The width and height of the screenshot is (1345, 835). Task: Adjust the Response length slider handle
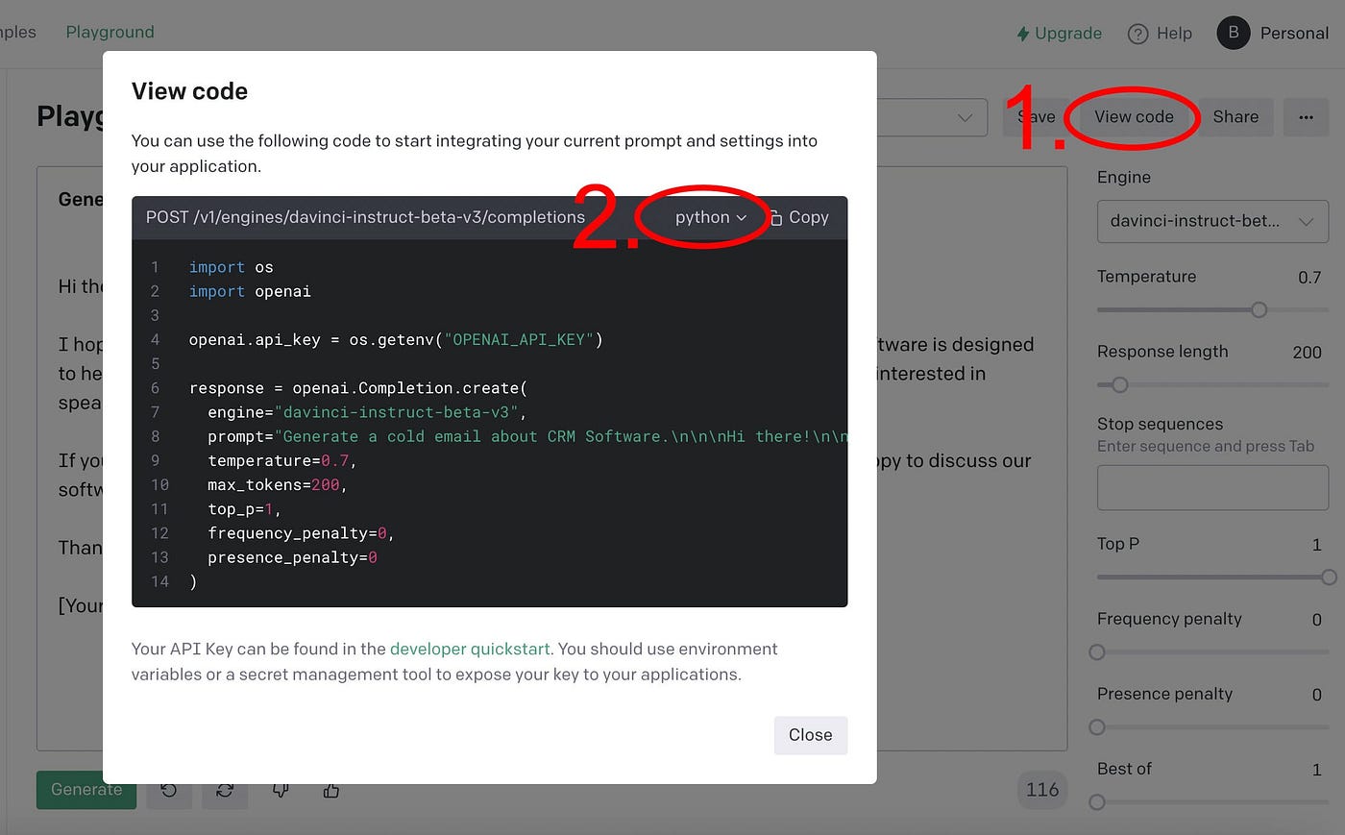(1119, 384)
